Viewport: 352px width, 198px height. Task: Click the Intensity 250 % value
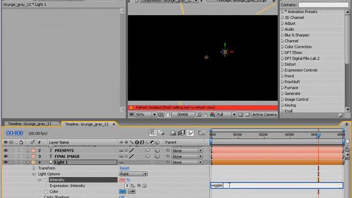(x=125, y=180)
